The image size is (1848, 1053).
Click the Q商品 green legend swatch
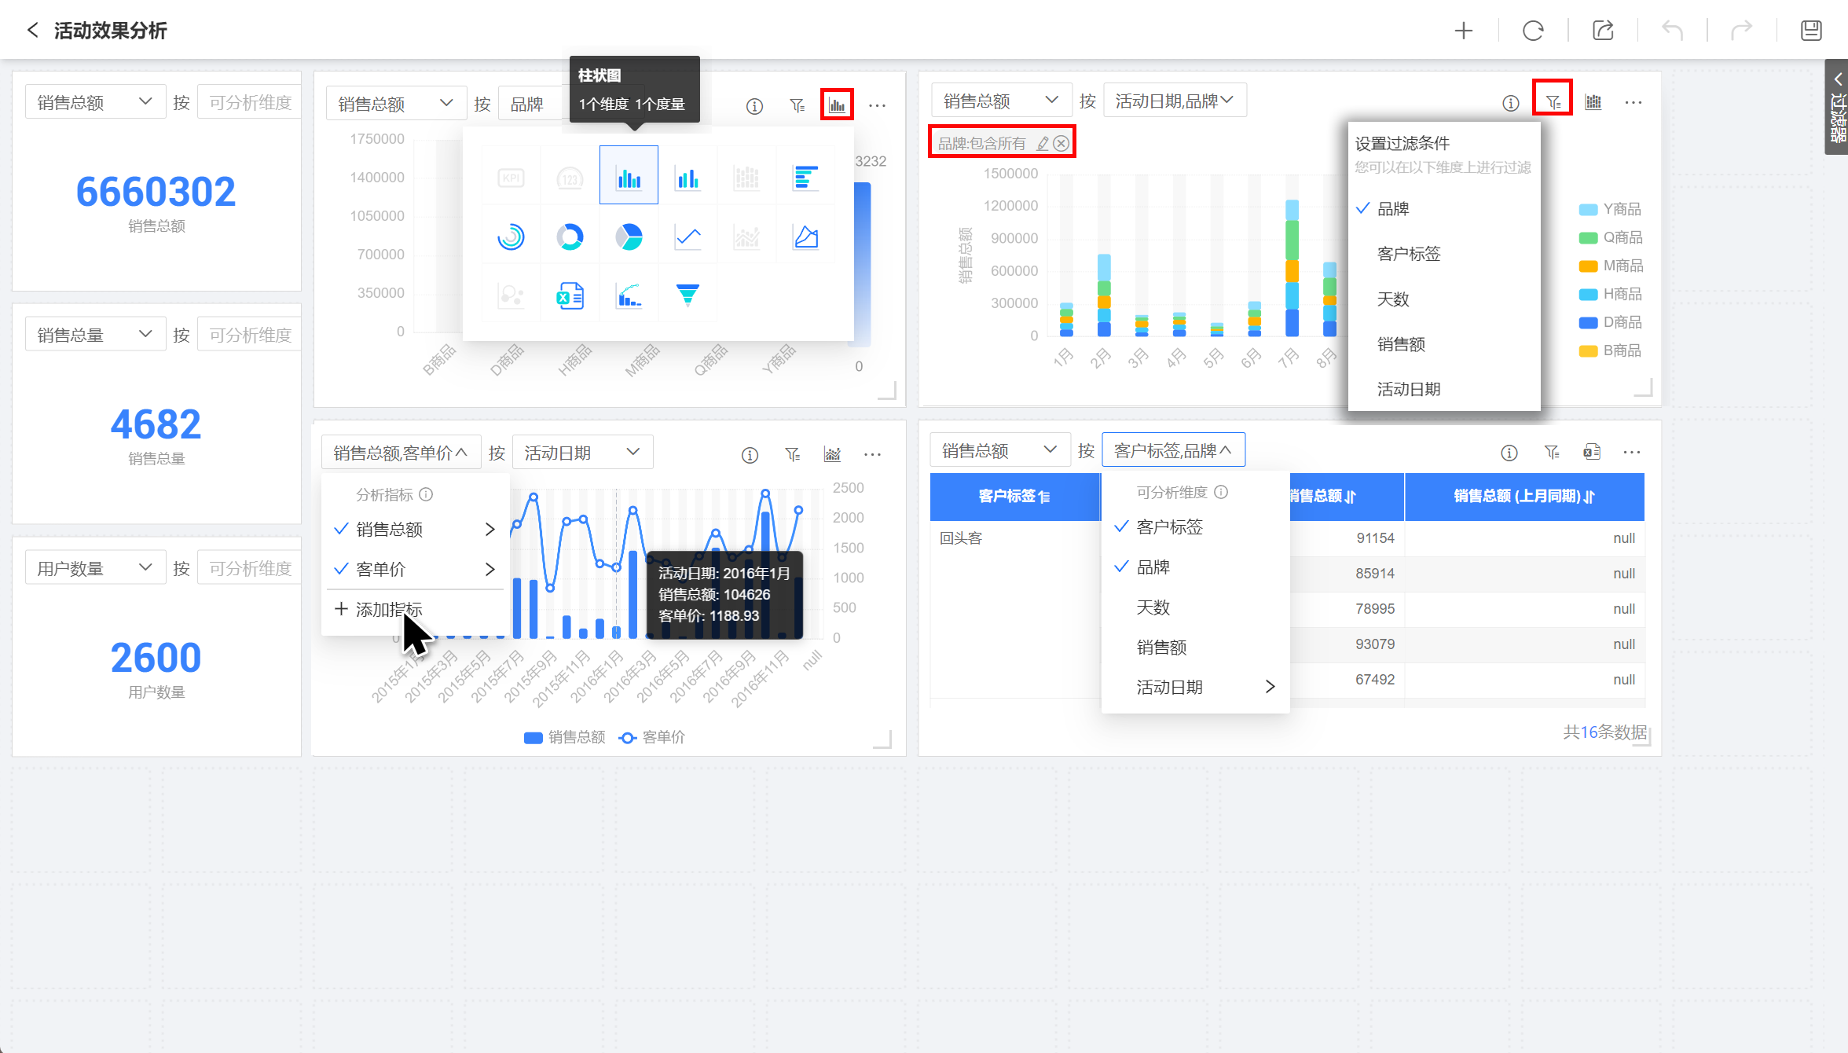[1588, 238]
